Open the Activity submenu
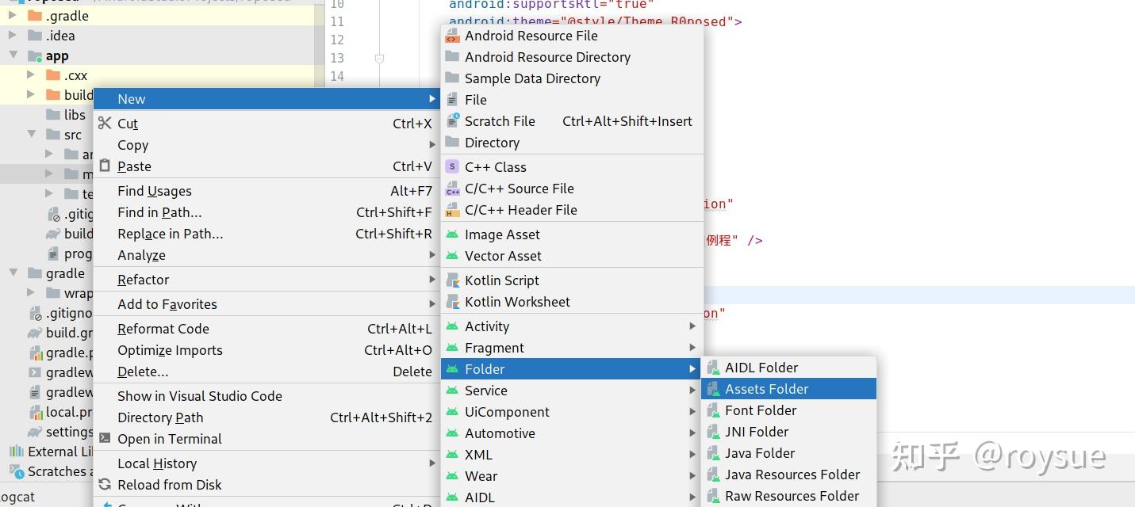The width and height of the screenshot is (1135, 507). point(487,326)
